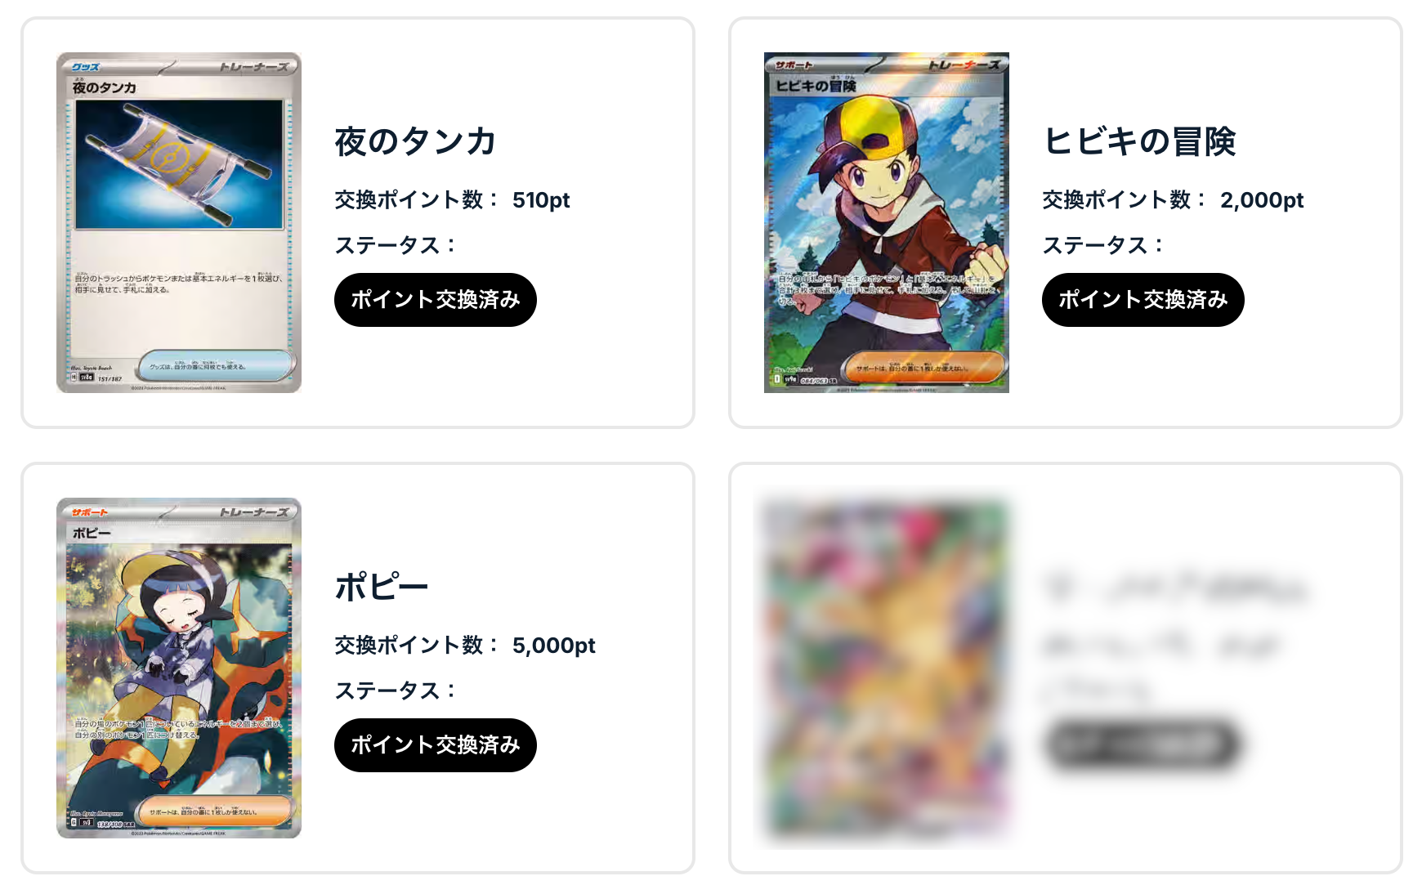Select the 5,000pt exchange points value

(x=554, y=646)
